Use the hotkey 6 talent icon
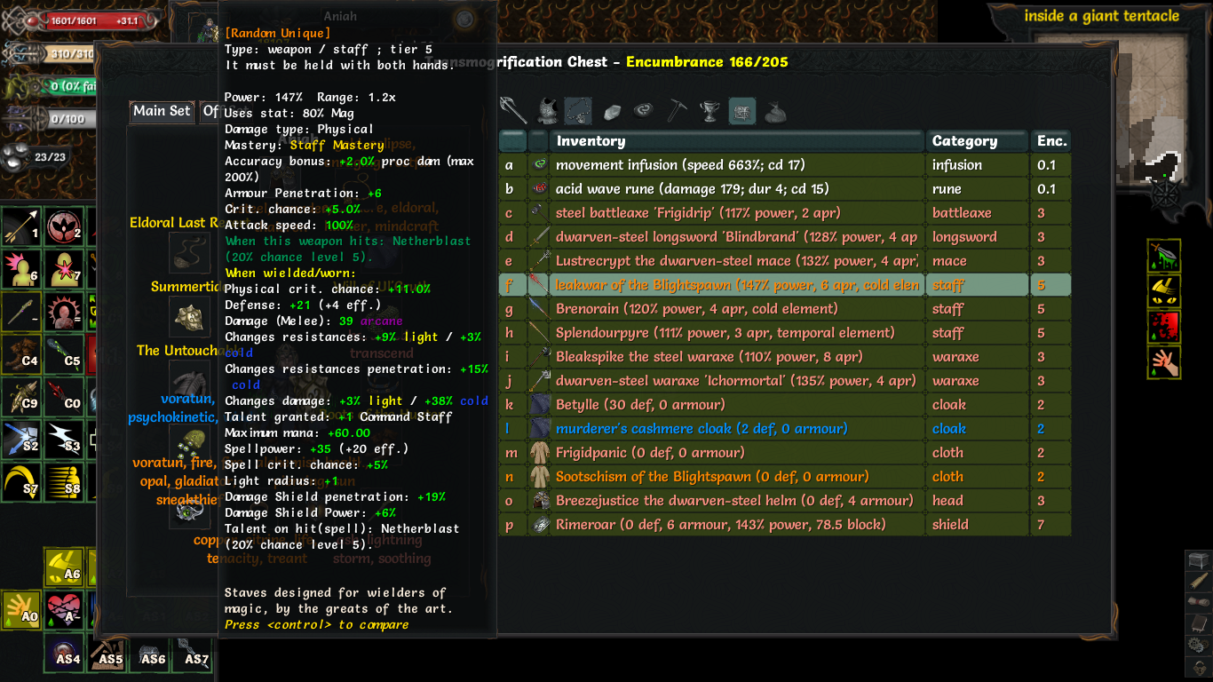 21,270
